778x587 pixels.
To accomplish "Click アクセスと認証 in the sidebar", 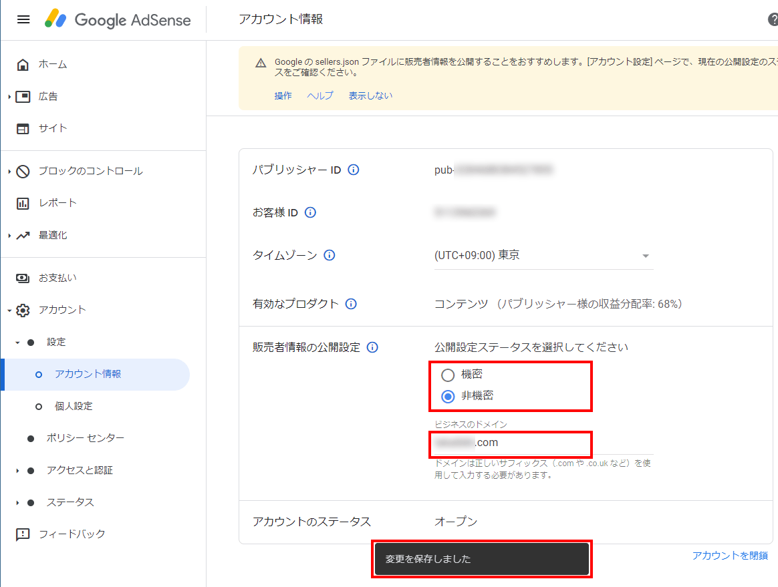I will point(80,470).
